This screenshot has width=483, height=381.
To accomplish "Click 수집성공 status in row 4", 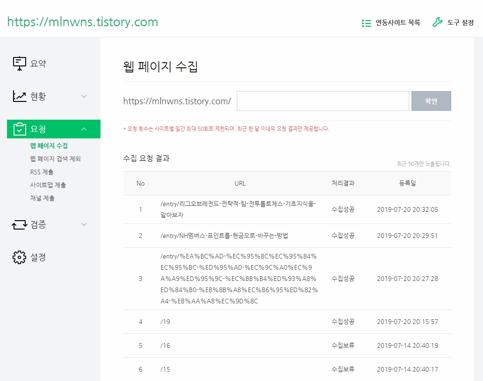I will (343, 322).
